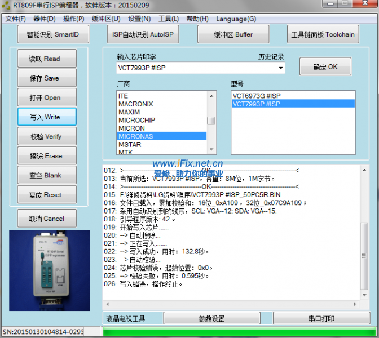Click the 读取 Read button
The image size is (379, 338).
coord(47,59)
